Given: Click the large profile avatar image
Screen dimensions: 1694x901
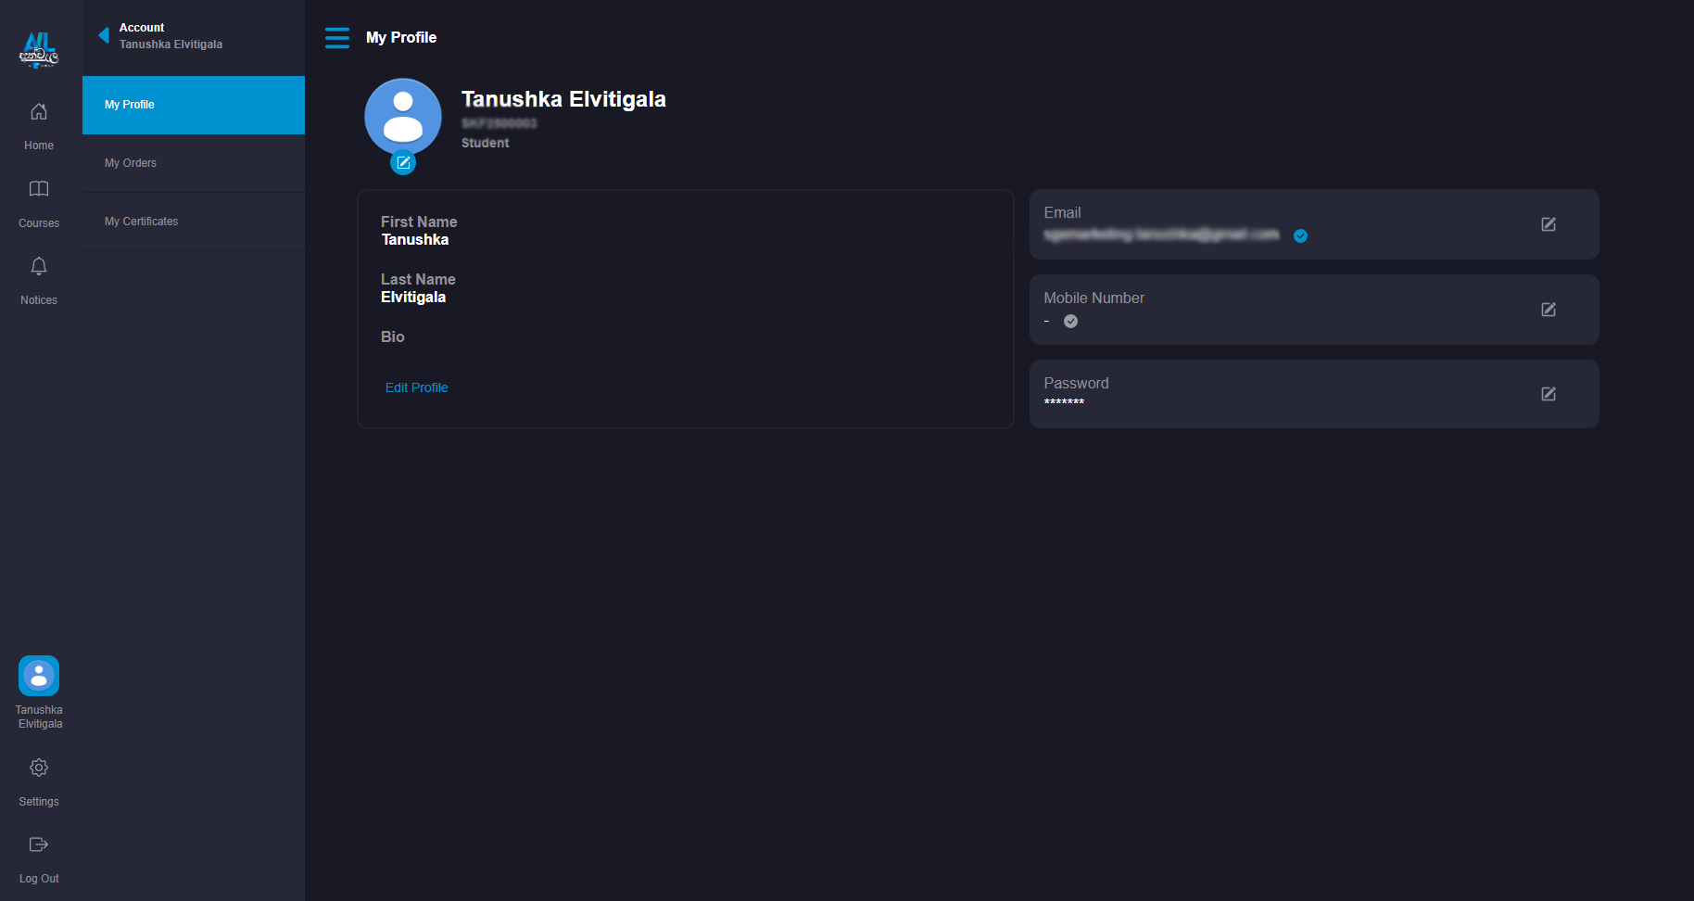Looking at the screenshot, I should 403,116.
